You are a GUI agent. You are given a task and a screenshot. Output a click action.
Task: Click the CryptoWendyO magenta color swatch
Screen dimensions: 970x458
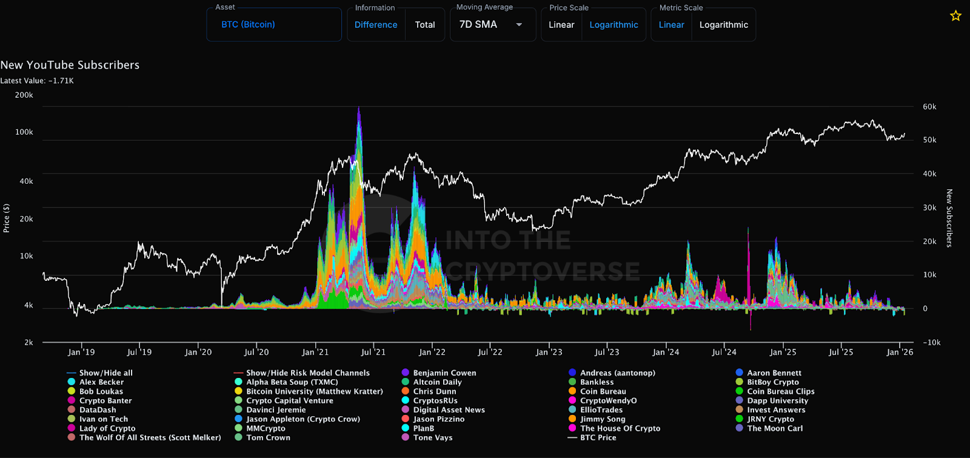[572, 400]
